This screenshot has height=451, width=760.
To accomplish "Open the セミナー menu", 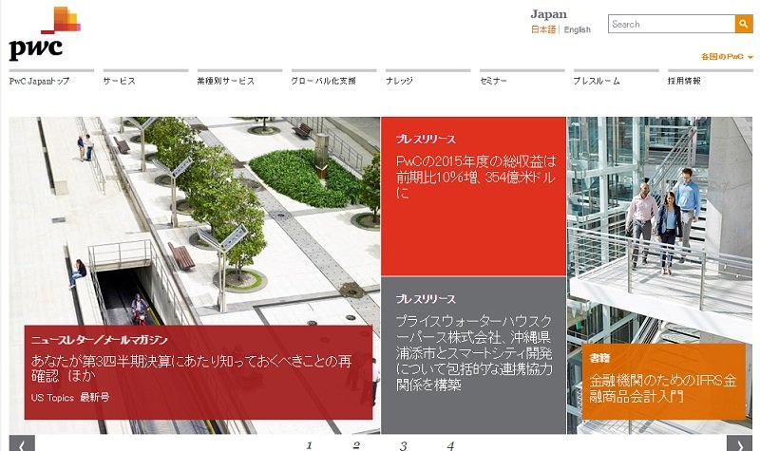I will point(493,81).
